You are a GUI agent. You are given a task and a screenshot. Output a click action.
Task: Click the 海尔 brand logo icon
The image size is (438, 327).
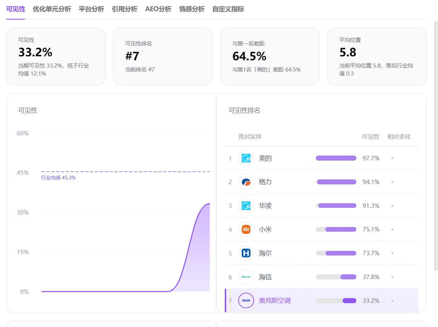coord(246,253)
